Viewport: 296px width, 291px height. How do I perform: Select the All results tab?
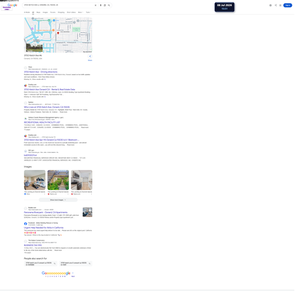click(33, 12)
